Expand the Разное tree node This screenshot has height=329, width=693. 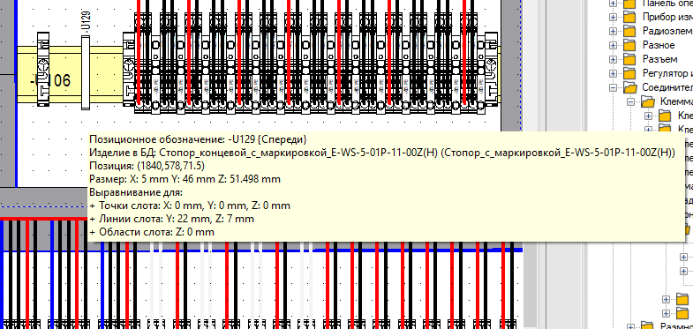(613, 45)
